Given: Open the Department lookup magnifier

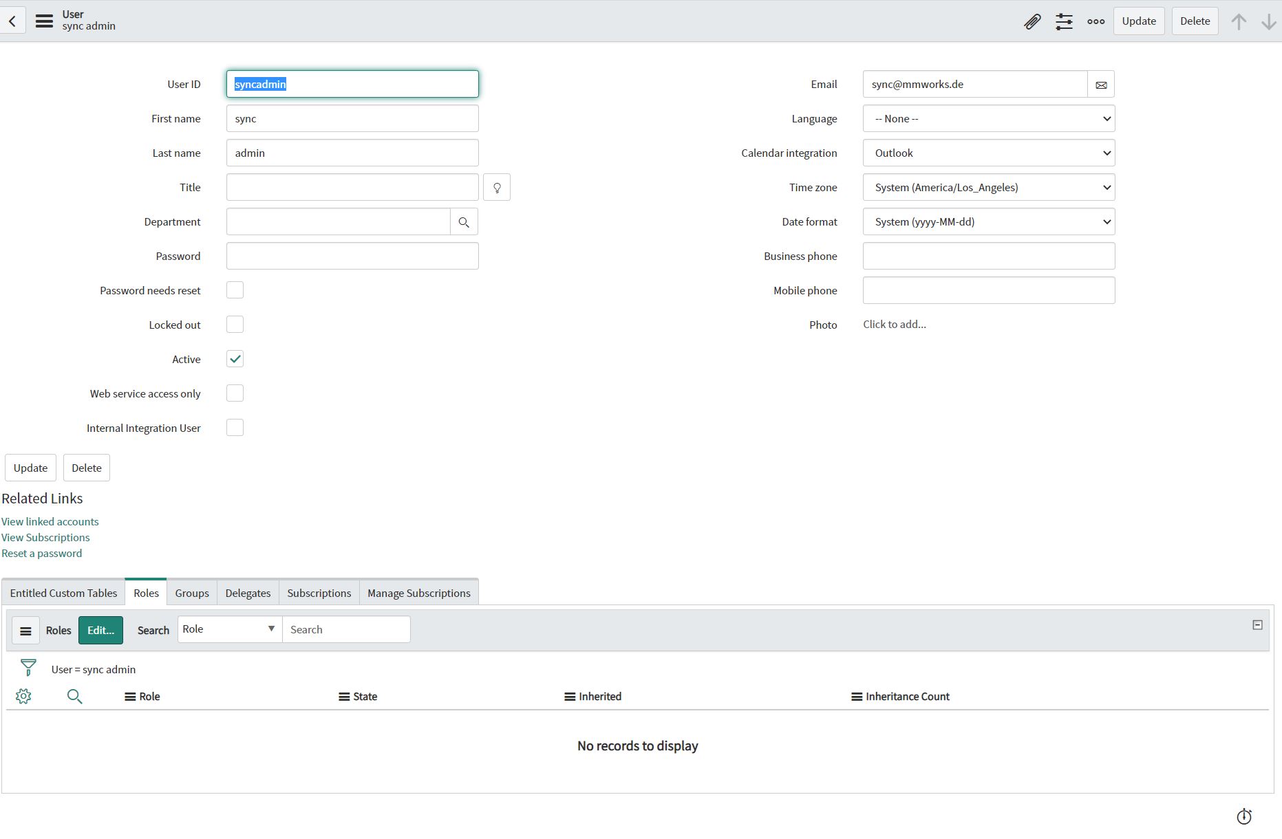Looking at the screenshot, I should point(464,221).
